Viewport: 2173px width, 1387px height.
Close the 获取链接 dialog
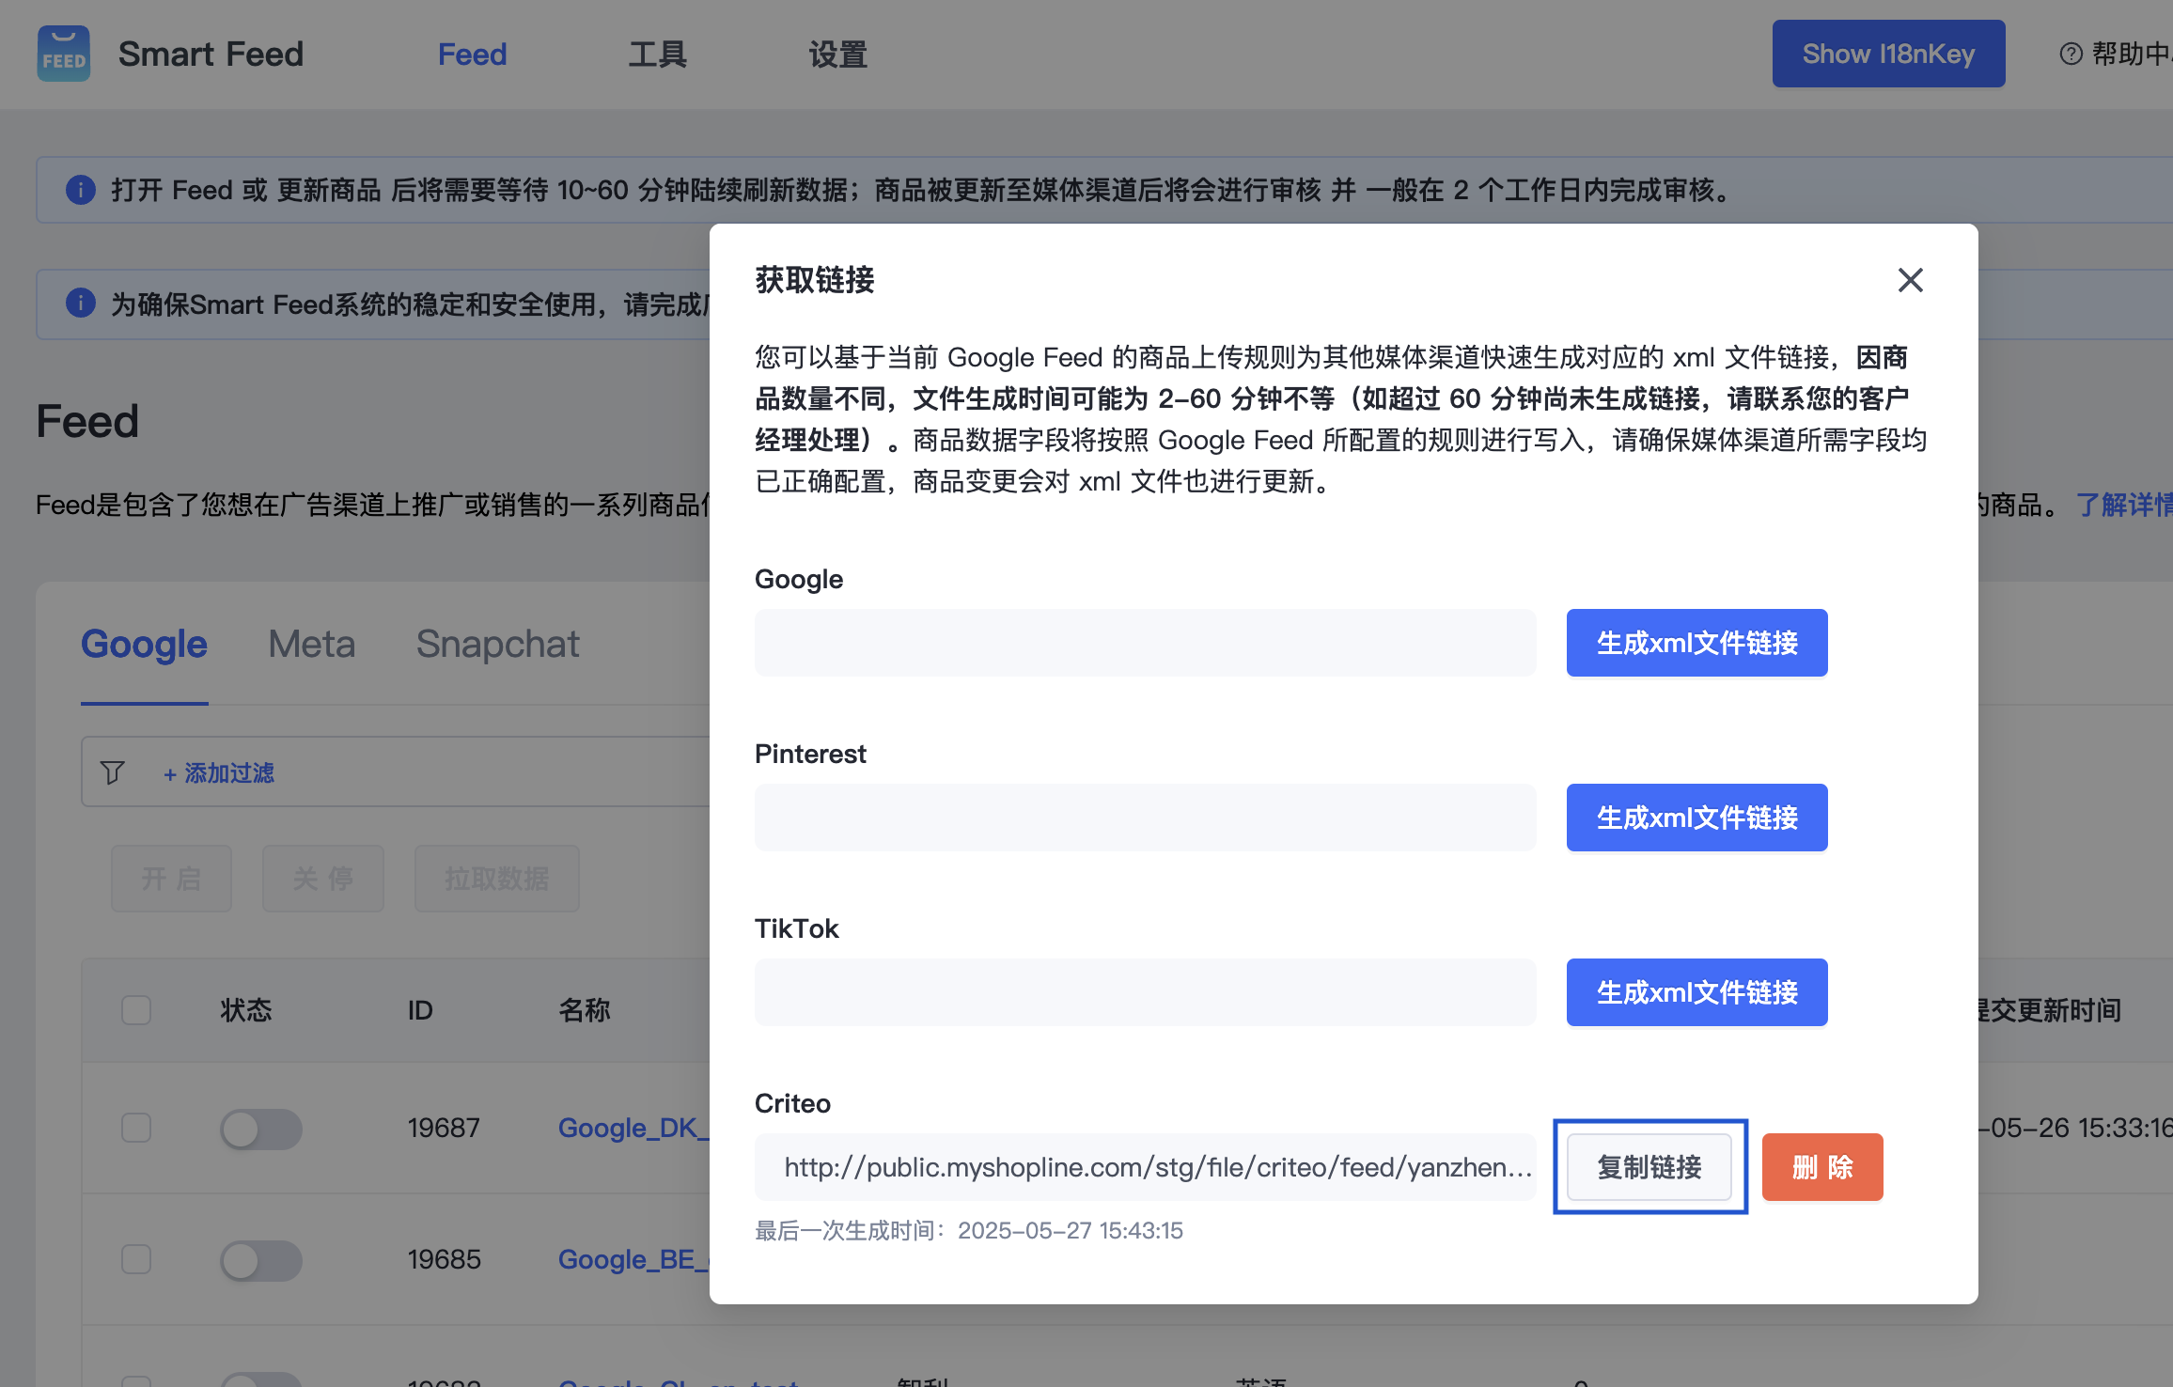(x=1910, y=280)
